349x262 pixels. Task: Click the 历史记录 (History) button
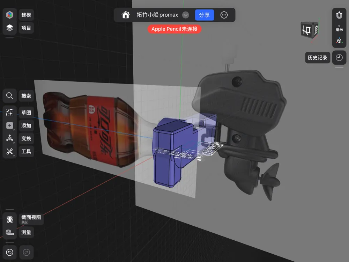pos(317,58)
